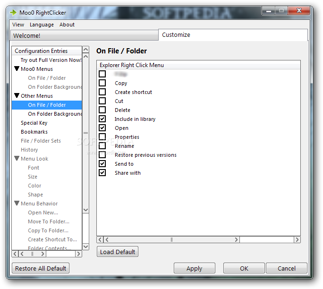Viewport: 323px width, 289px height.
Task: Click far-right arrow of menu list horizontal scrollbar
Action: (297, 239)
